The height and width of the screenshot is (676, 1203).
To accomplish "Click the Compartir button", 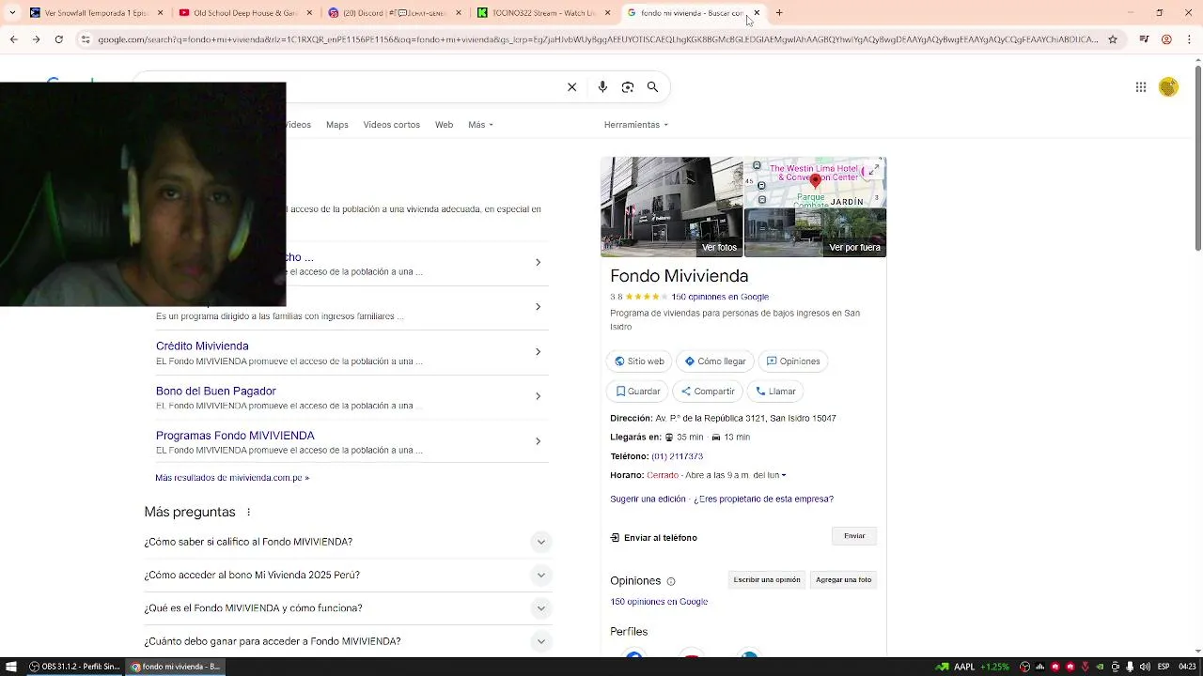I will point(708,392).
